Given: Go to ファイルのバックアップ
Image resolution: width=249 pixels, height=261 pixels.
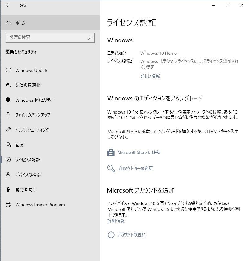Looking at the screenshot, I should click(x=50, y=115).
